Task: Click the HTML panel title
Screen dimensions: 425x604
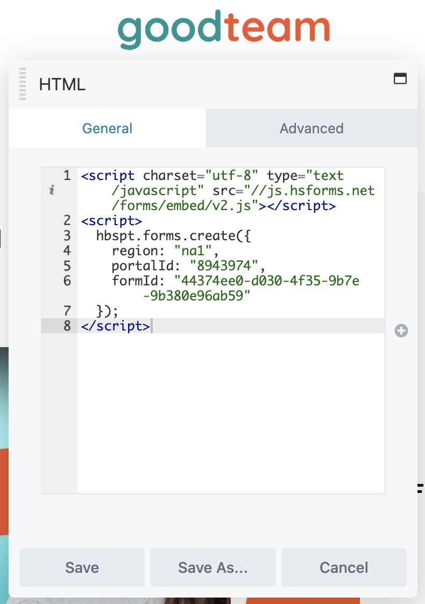Action: pyautogui.click(x=62, y=84)
